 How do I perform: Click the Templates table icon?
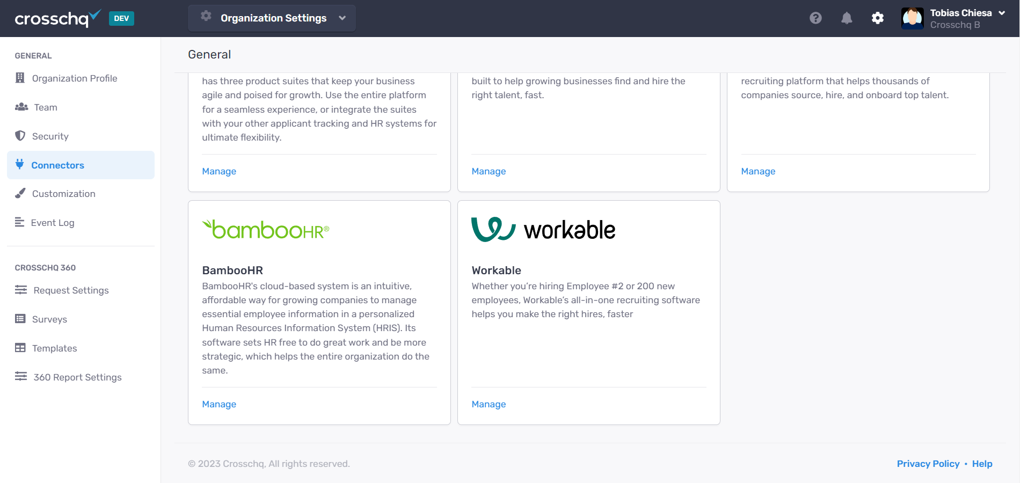tap(20, 348)
